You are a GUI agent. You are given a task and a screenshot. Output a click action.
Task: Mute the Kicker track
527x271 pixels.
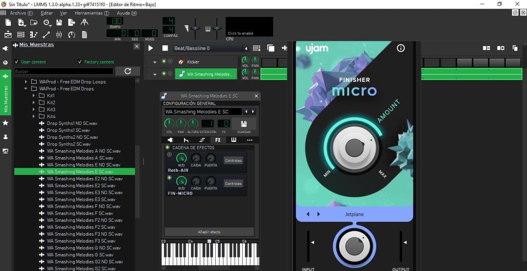(164, 62)
